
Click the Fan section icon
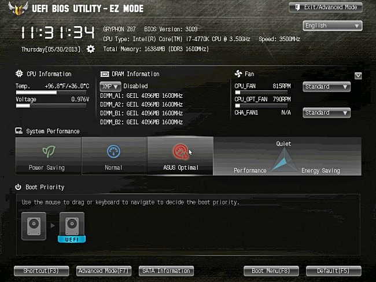click(x=238, y=74)
